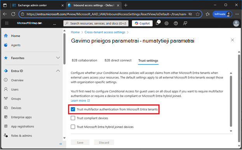This screenshot has width=242, height=150.
Task: Close the Inbound access settings tab
Action: click(x=118, y=5)
